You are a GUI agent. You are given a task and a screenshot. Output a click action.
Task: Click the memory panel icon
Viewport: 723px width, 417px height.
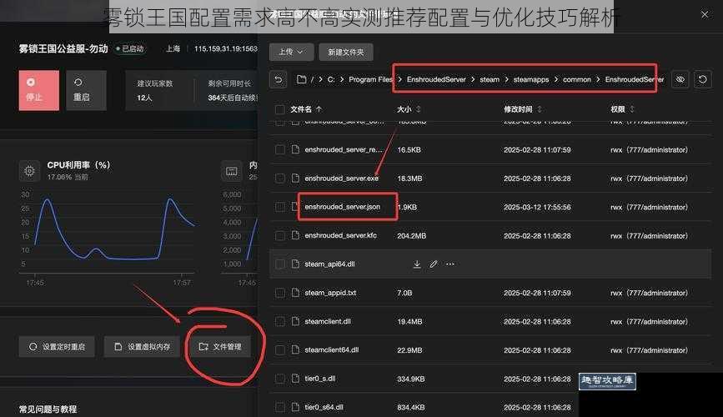click(232, 172)
